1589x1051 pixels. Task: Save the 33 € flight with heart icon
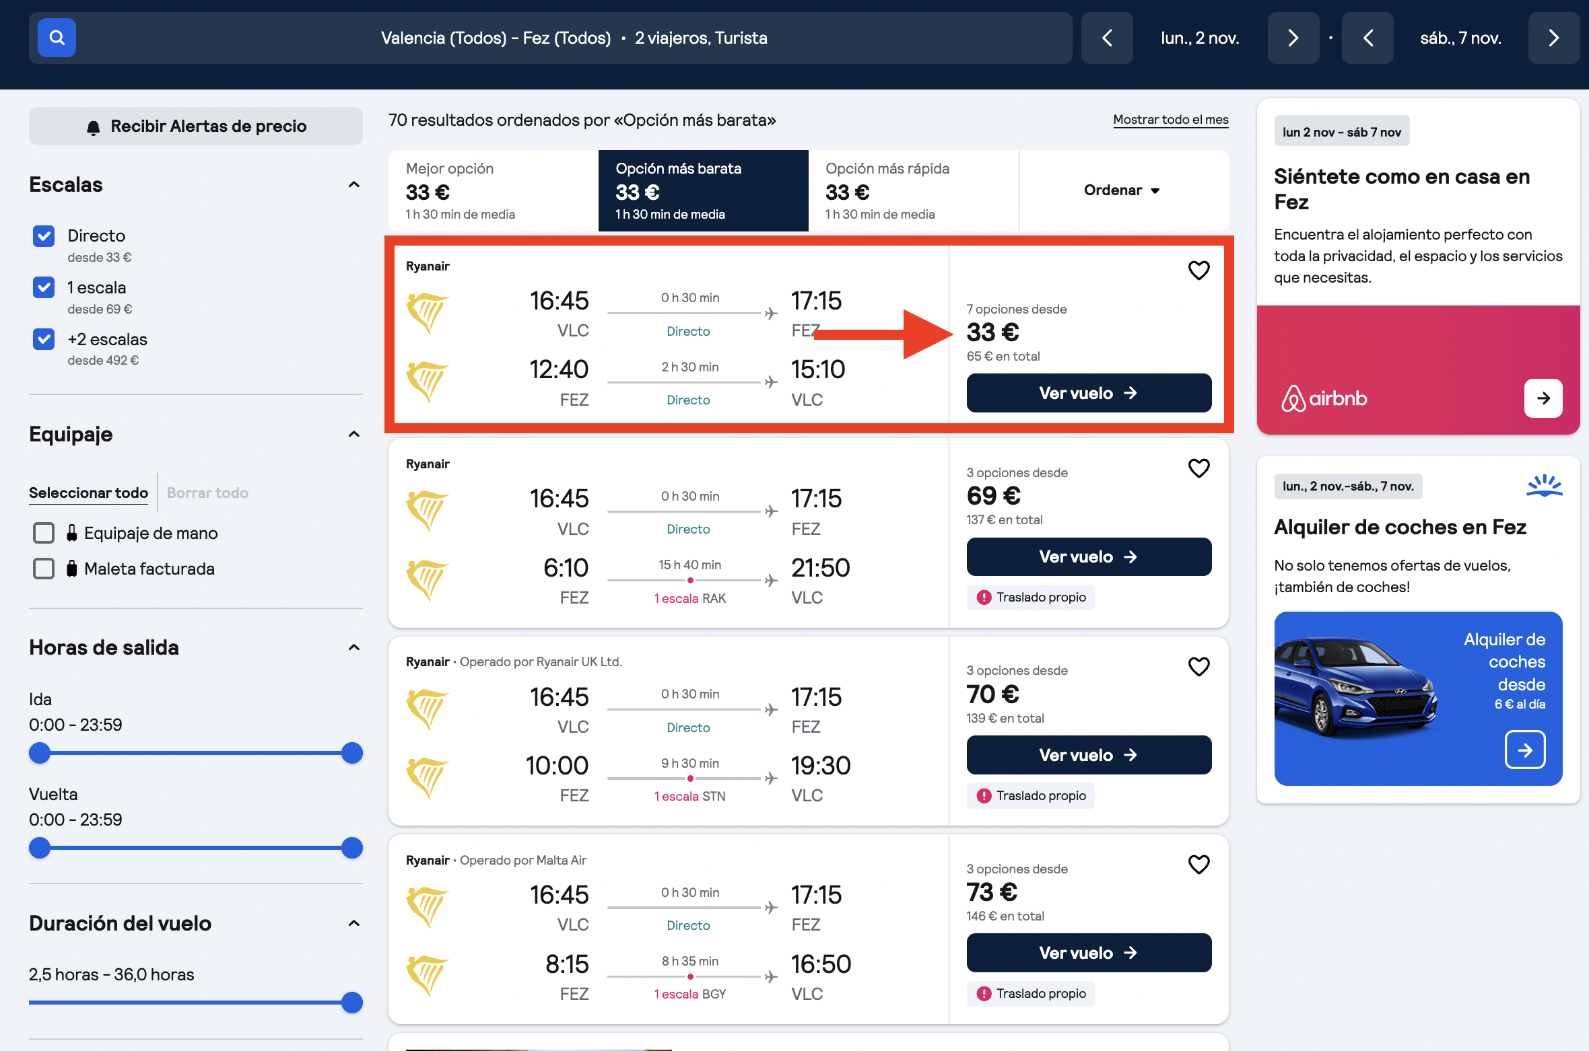click(x=1198, y=270)
